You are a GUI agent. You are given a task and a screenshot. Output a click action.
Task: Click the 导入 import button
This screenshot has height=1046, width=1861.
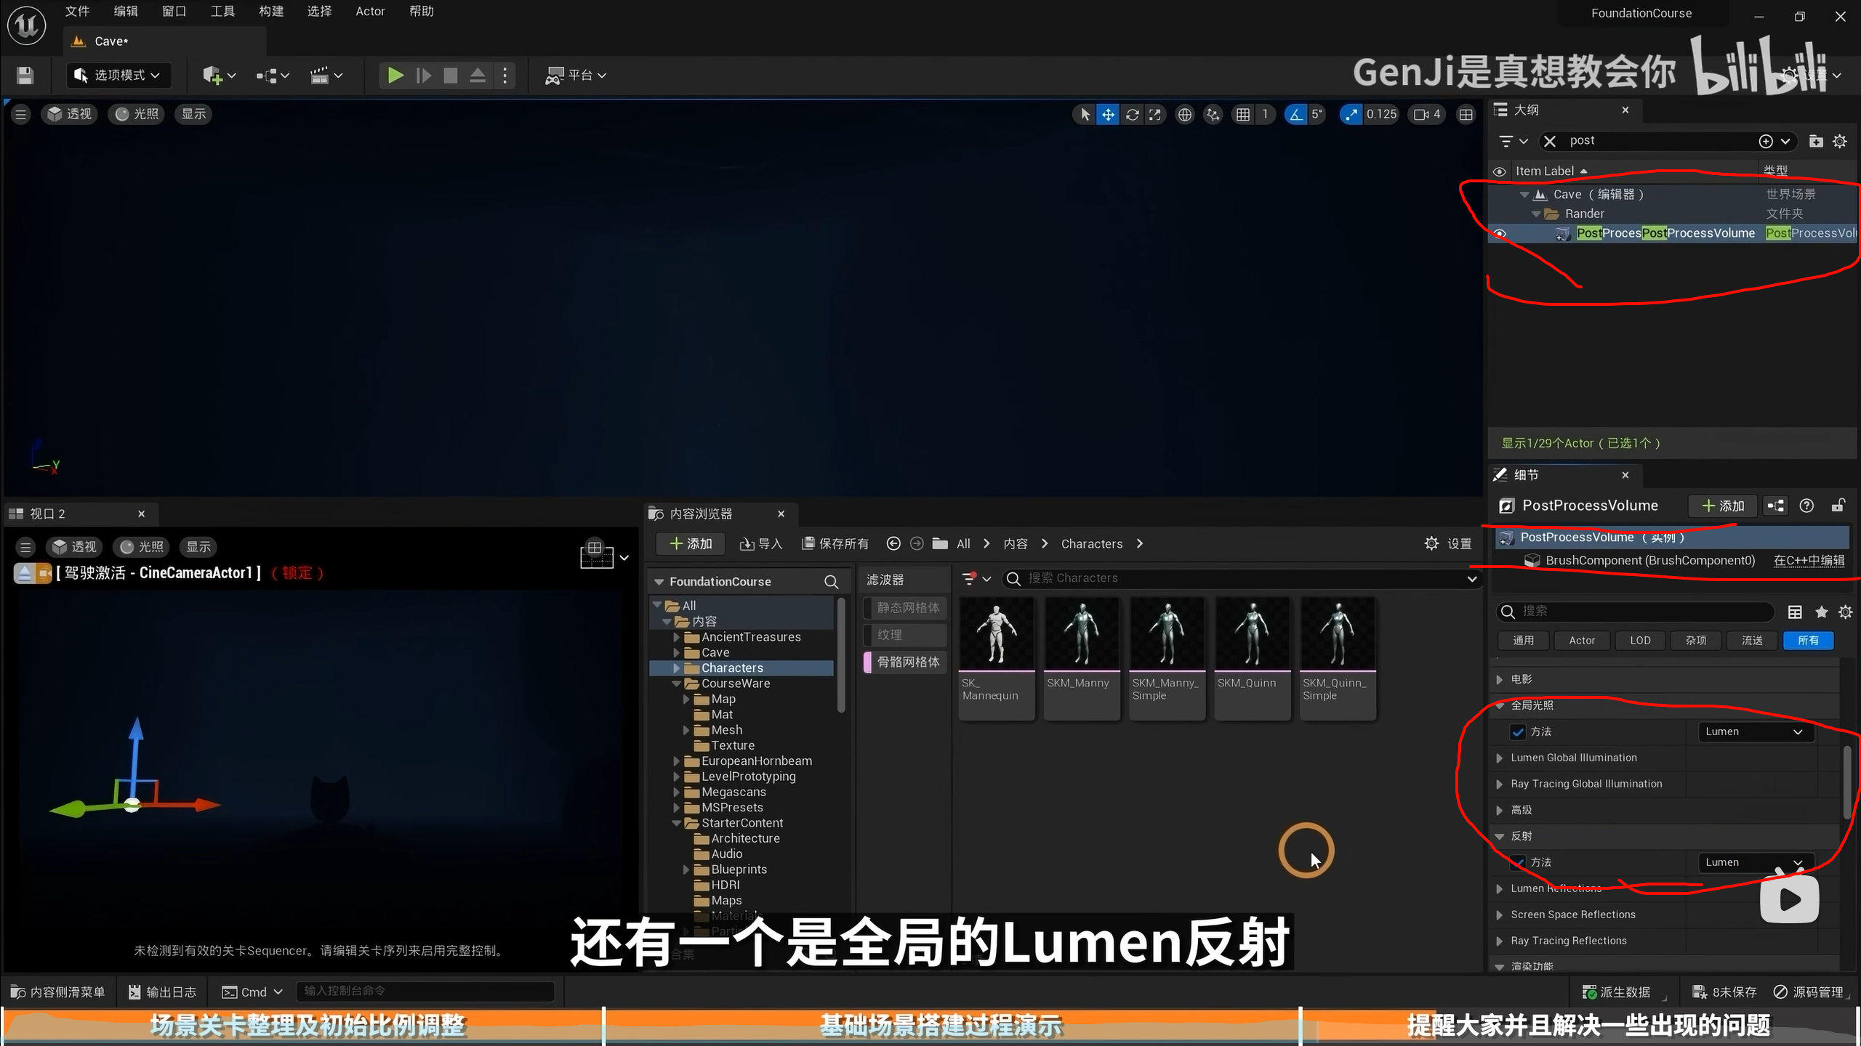[x=761, y=543]
